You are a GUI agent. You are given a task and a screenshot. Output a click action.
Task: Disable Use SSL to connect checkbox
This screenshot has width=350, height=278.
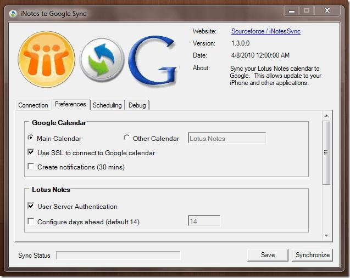pyautogui.click(x=31, y=152)
